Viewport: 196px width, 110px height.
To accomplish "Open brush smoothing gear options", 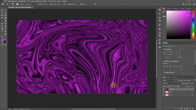I will [81, 4].
